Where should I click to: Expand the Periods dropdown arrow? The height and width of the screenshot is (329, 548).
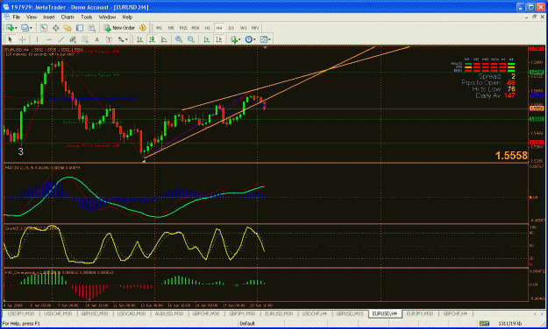(254, 39)
